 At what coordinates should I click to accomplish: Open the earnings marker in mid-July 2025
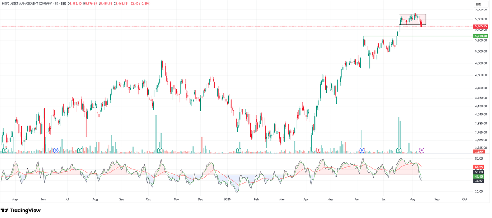[x=399, y=151]
